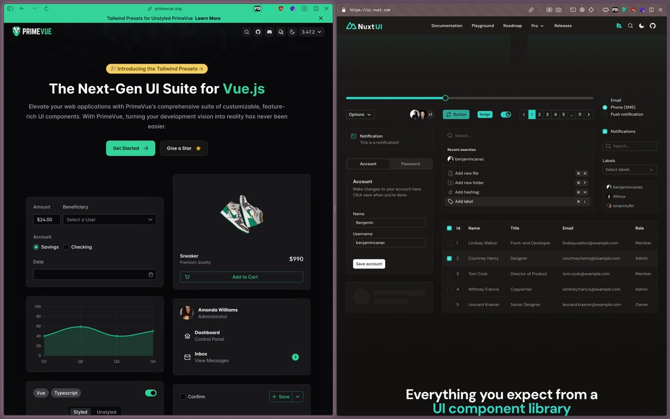Screen dimensions: 670x419
Task: Click the search icon in Nuxt UI header
Action: click(630, 26)
